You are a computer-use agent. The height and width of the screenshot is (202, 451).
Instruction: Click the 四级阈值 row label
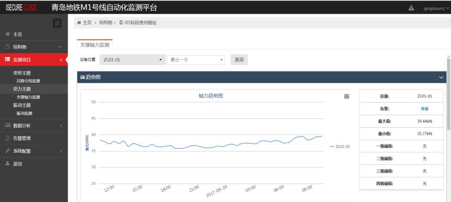[385, 184]
